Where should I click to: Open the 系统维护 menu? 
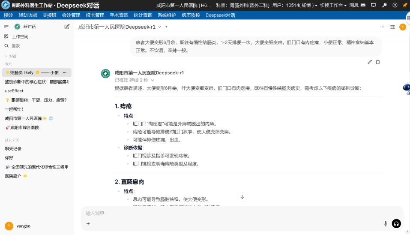click(x=167, y=15)
